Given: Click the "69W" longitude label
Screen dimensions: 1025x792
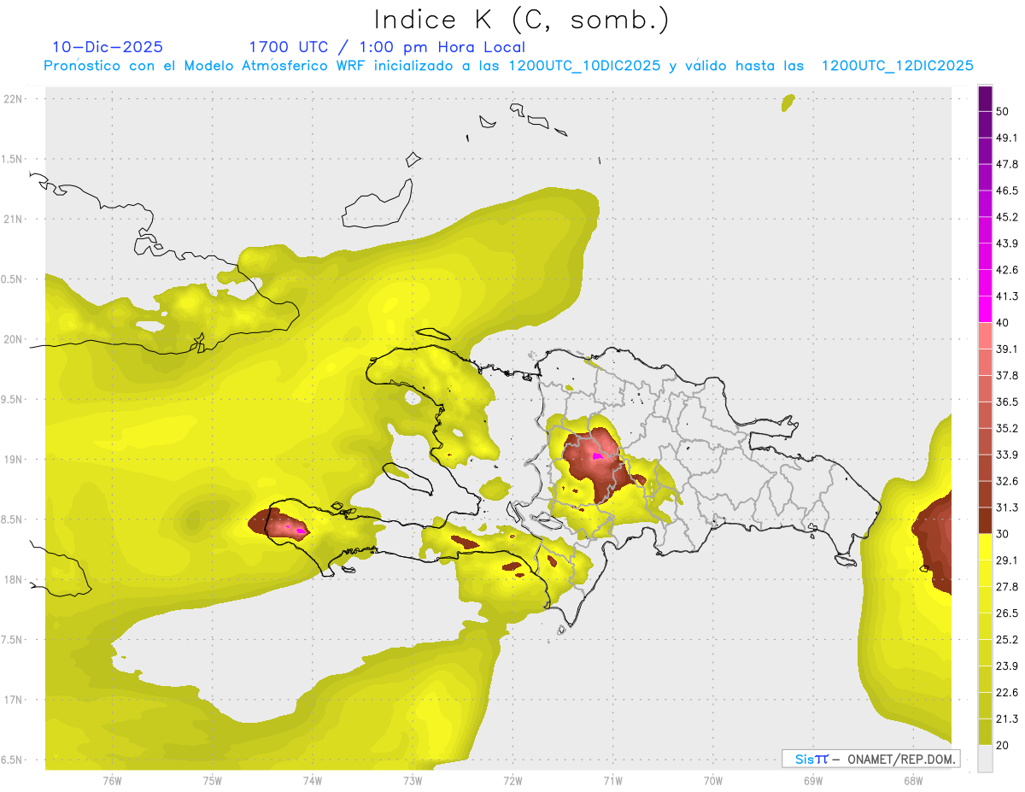Looking at the screenshot, I should pyautogui.click(x=813, y=781).
